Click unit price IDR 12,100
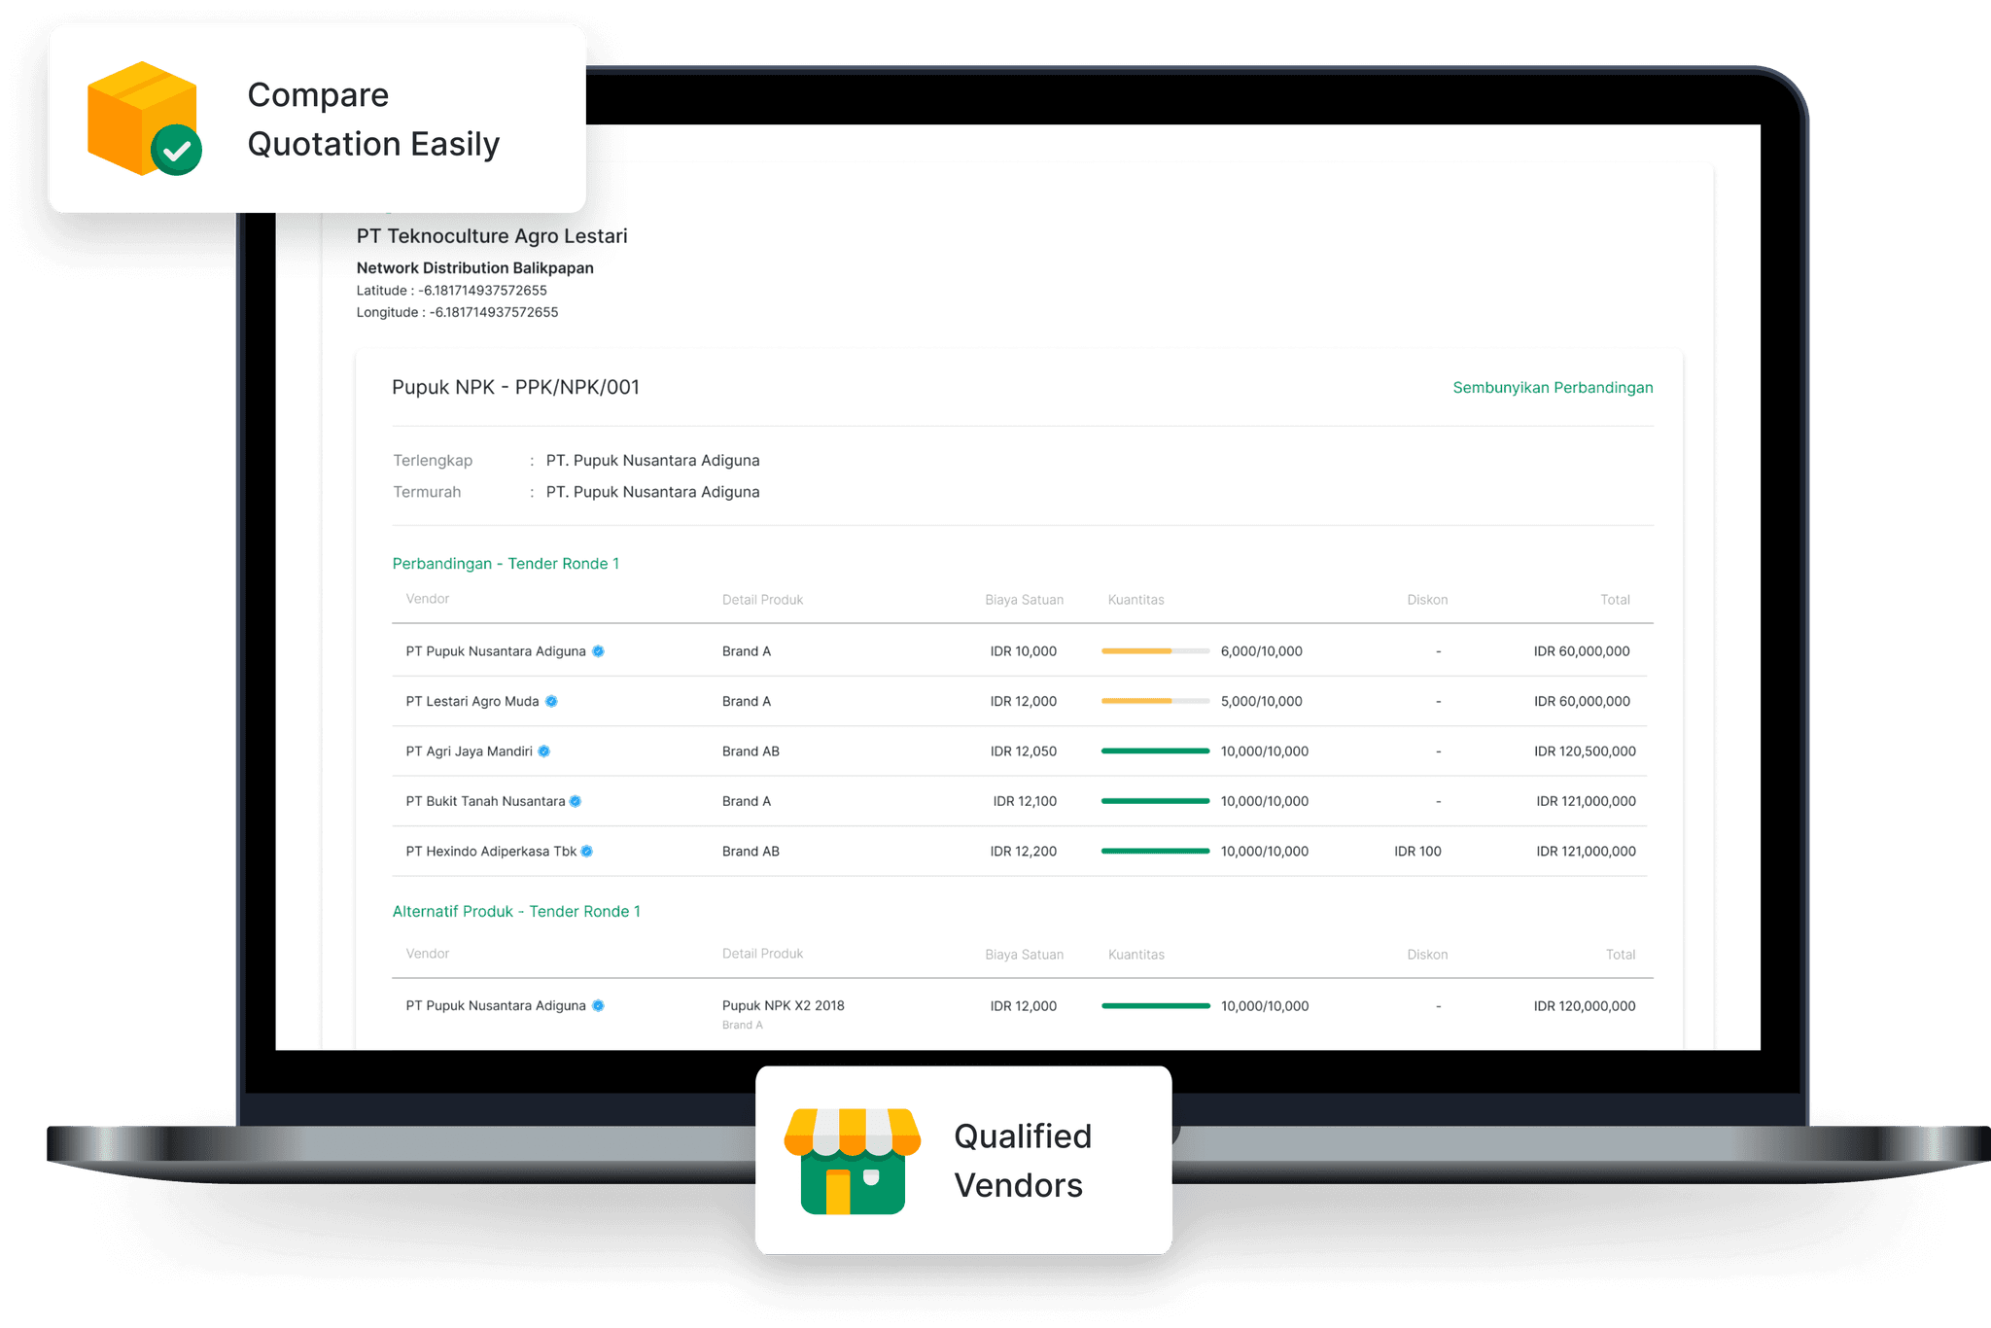Screen dimensions: 1991x1328 pos(1025,801)
